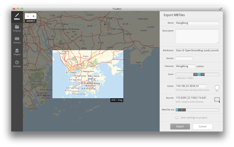The width and height of the screenshot is (234, 147).
Task: Open the Settings gear icon
Action: pos(17,63)
